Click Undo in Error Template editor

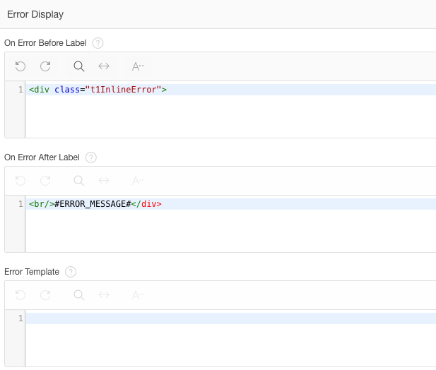pos(20,295)
